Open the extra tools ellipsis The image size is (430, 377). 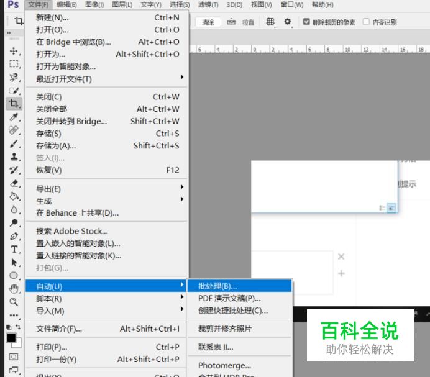click(x=14, y=316)
